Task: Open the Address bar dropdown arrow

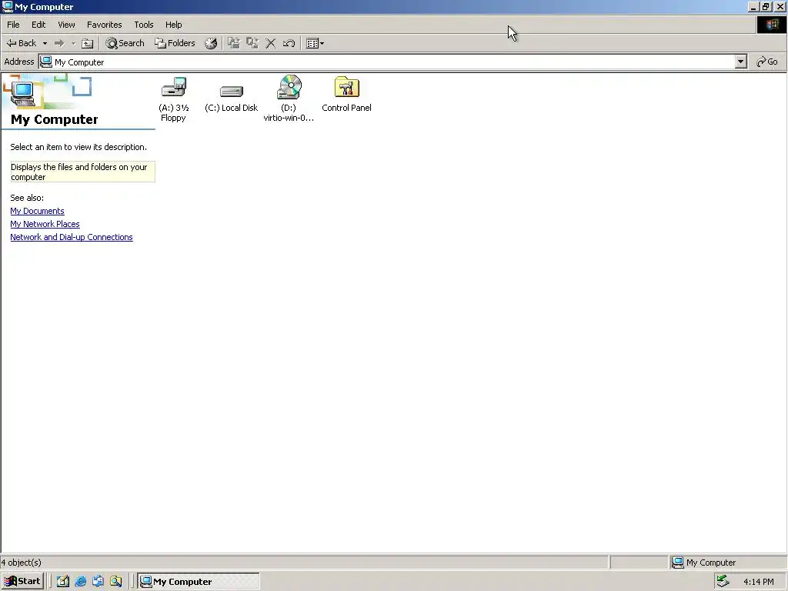Action: tap(741, 62)
